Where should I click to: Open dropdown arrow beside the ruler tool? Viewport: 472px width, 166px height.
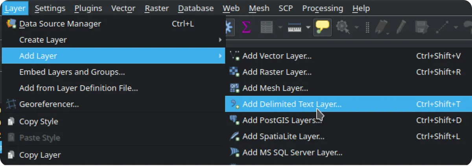click(x=308, y=27)
